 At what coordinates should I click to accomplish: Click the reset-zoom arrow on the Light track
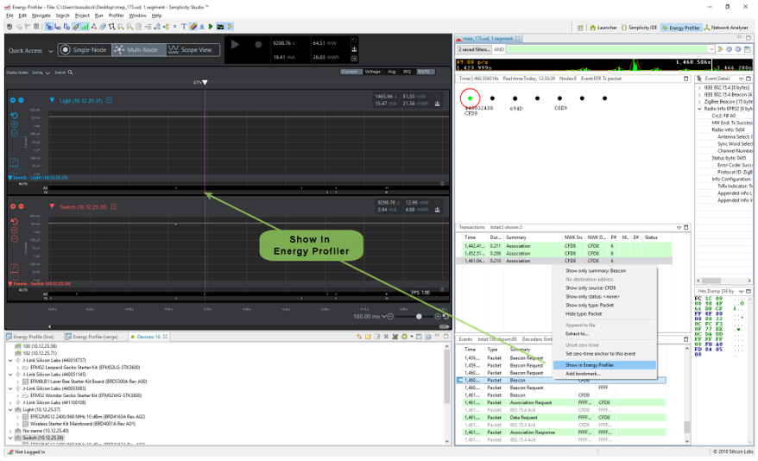pos(14,116)
